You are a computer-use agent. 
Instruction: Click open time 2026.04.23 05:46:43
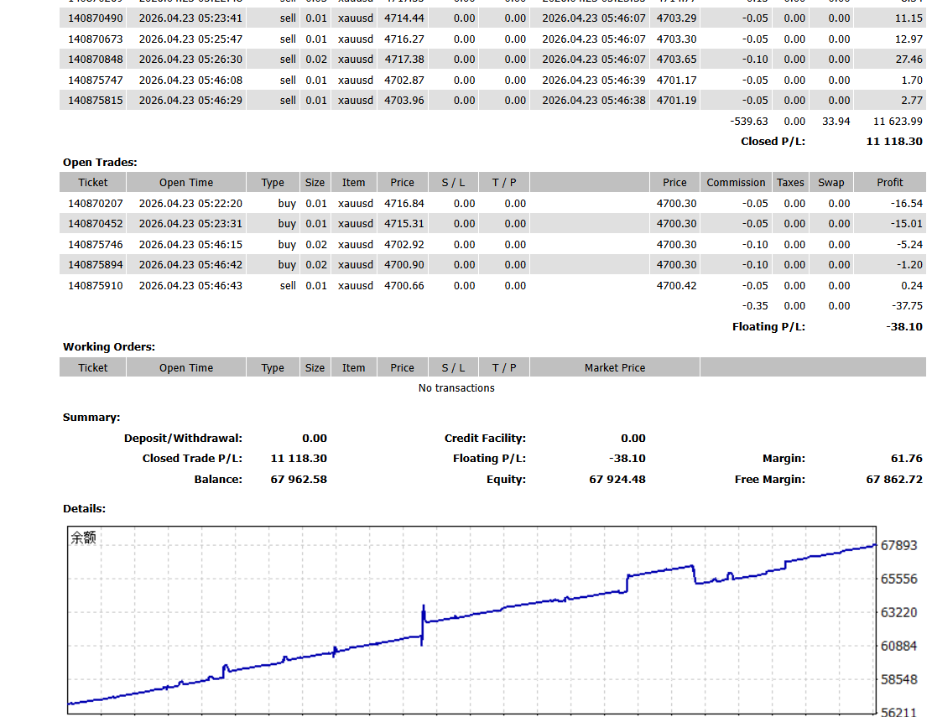pos(190,286)
